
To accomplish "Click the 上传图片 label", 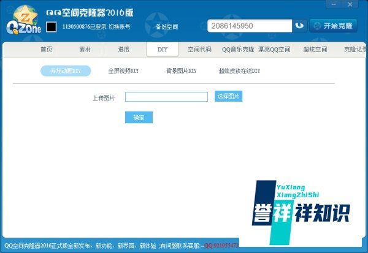I will pos(104,98).
